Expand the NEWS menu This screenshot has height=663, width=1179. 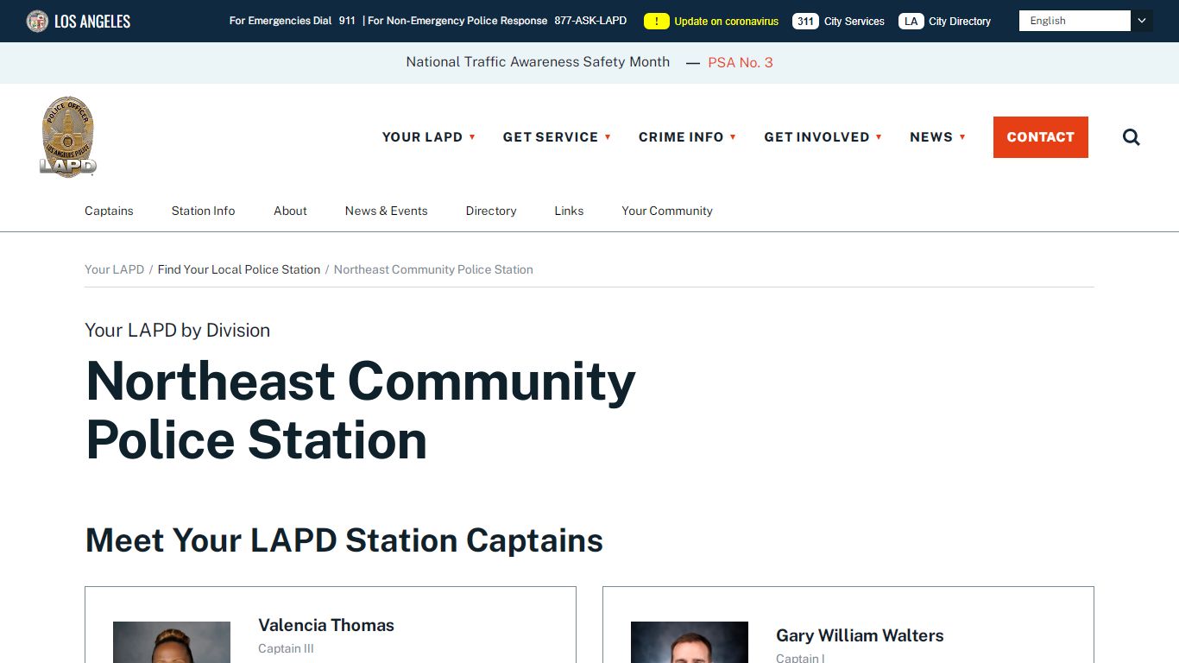point(937,137)
